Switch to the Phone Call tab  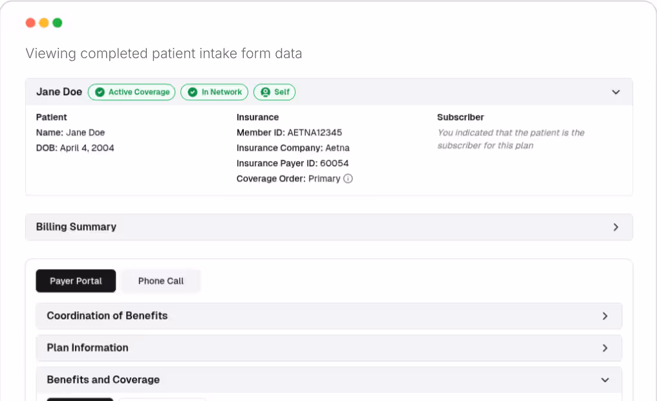(160, 281)
